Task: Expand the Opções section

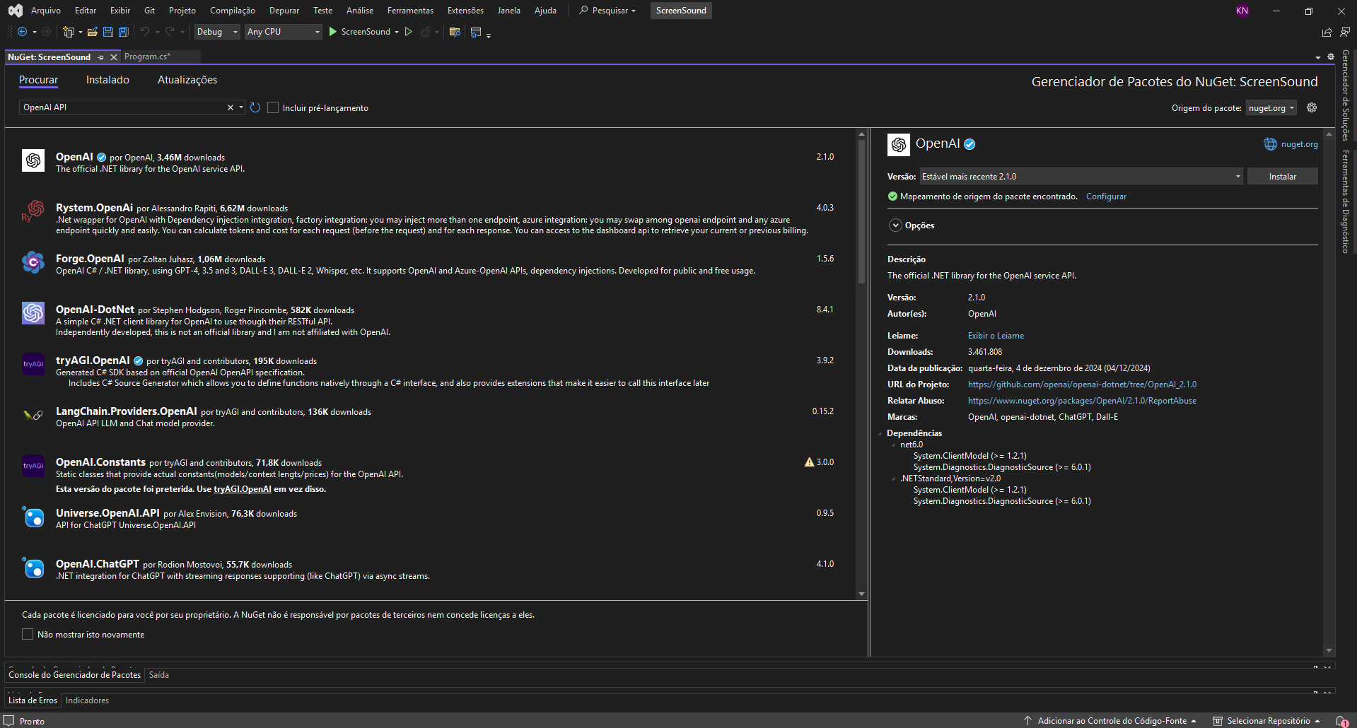Action: pyautogui.click(x=895, y=225)
